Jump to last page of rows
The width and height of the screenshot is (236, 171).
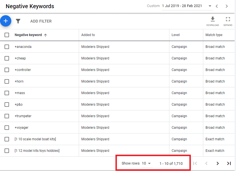pyautogui.click(x=229, y=163)
